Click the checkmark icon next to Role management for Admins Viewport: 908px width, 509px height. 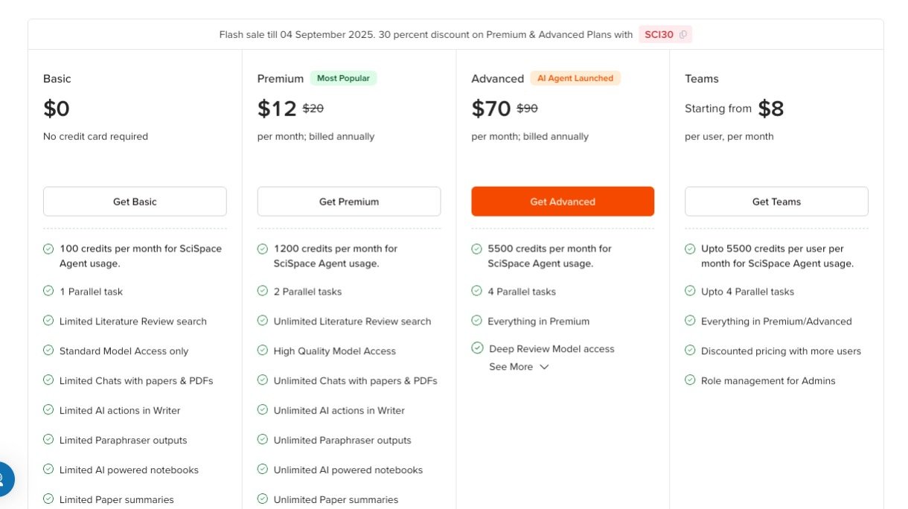click(690, 380)
